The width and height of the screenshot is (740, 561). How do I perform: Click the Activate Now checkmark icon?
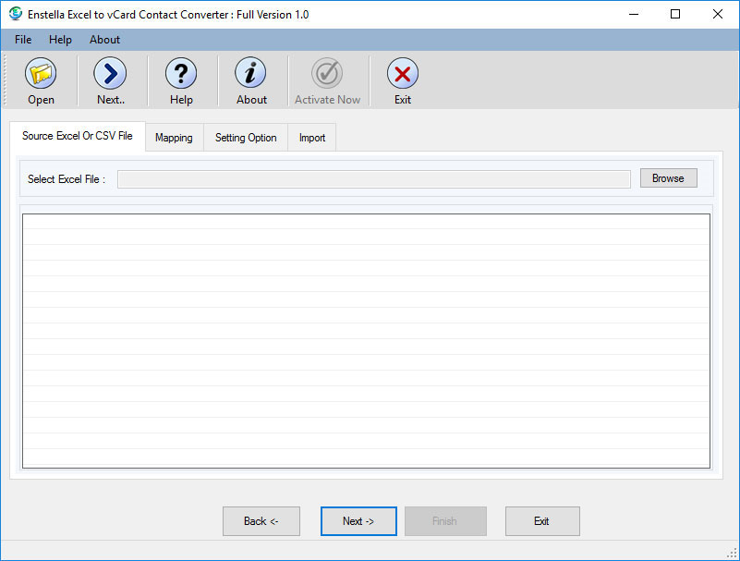327,74
